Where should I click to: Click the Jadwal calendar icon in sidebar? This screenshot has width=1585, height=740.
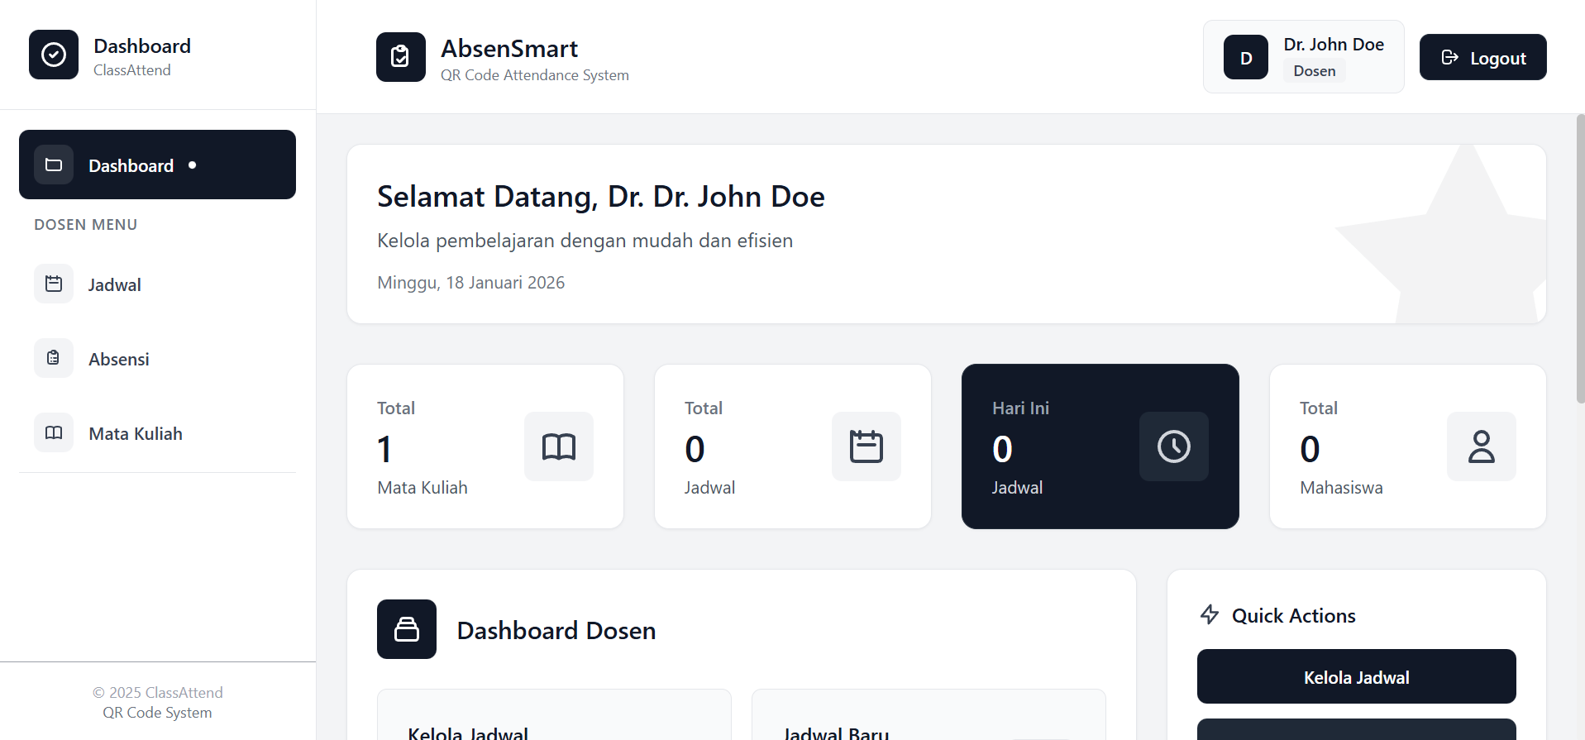click(x=54, y=284)
